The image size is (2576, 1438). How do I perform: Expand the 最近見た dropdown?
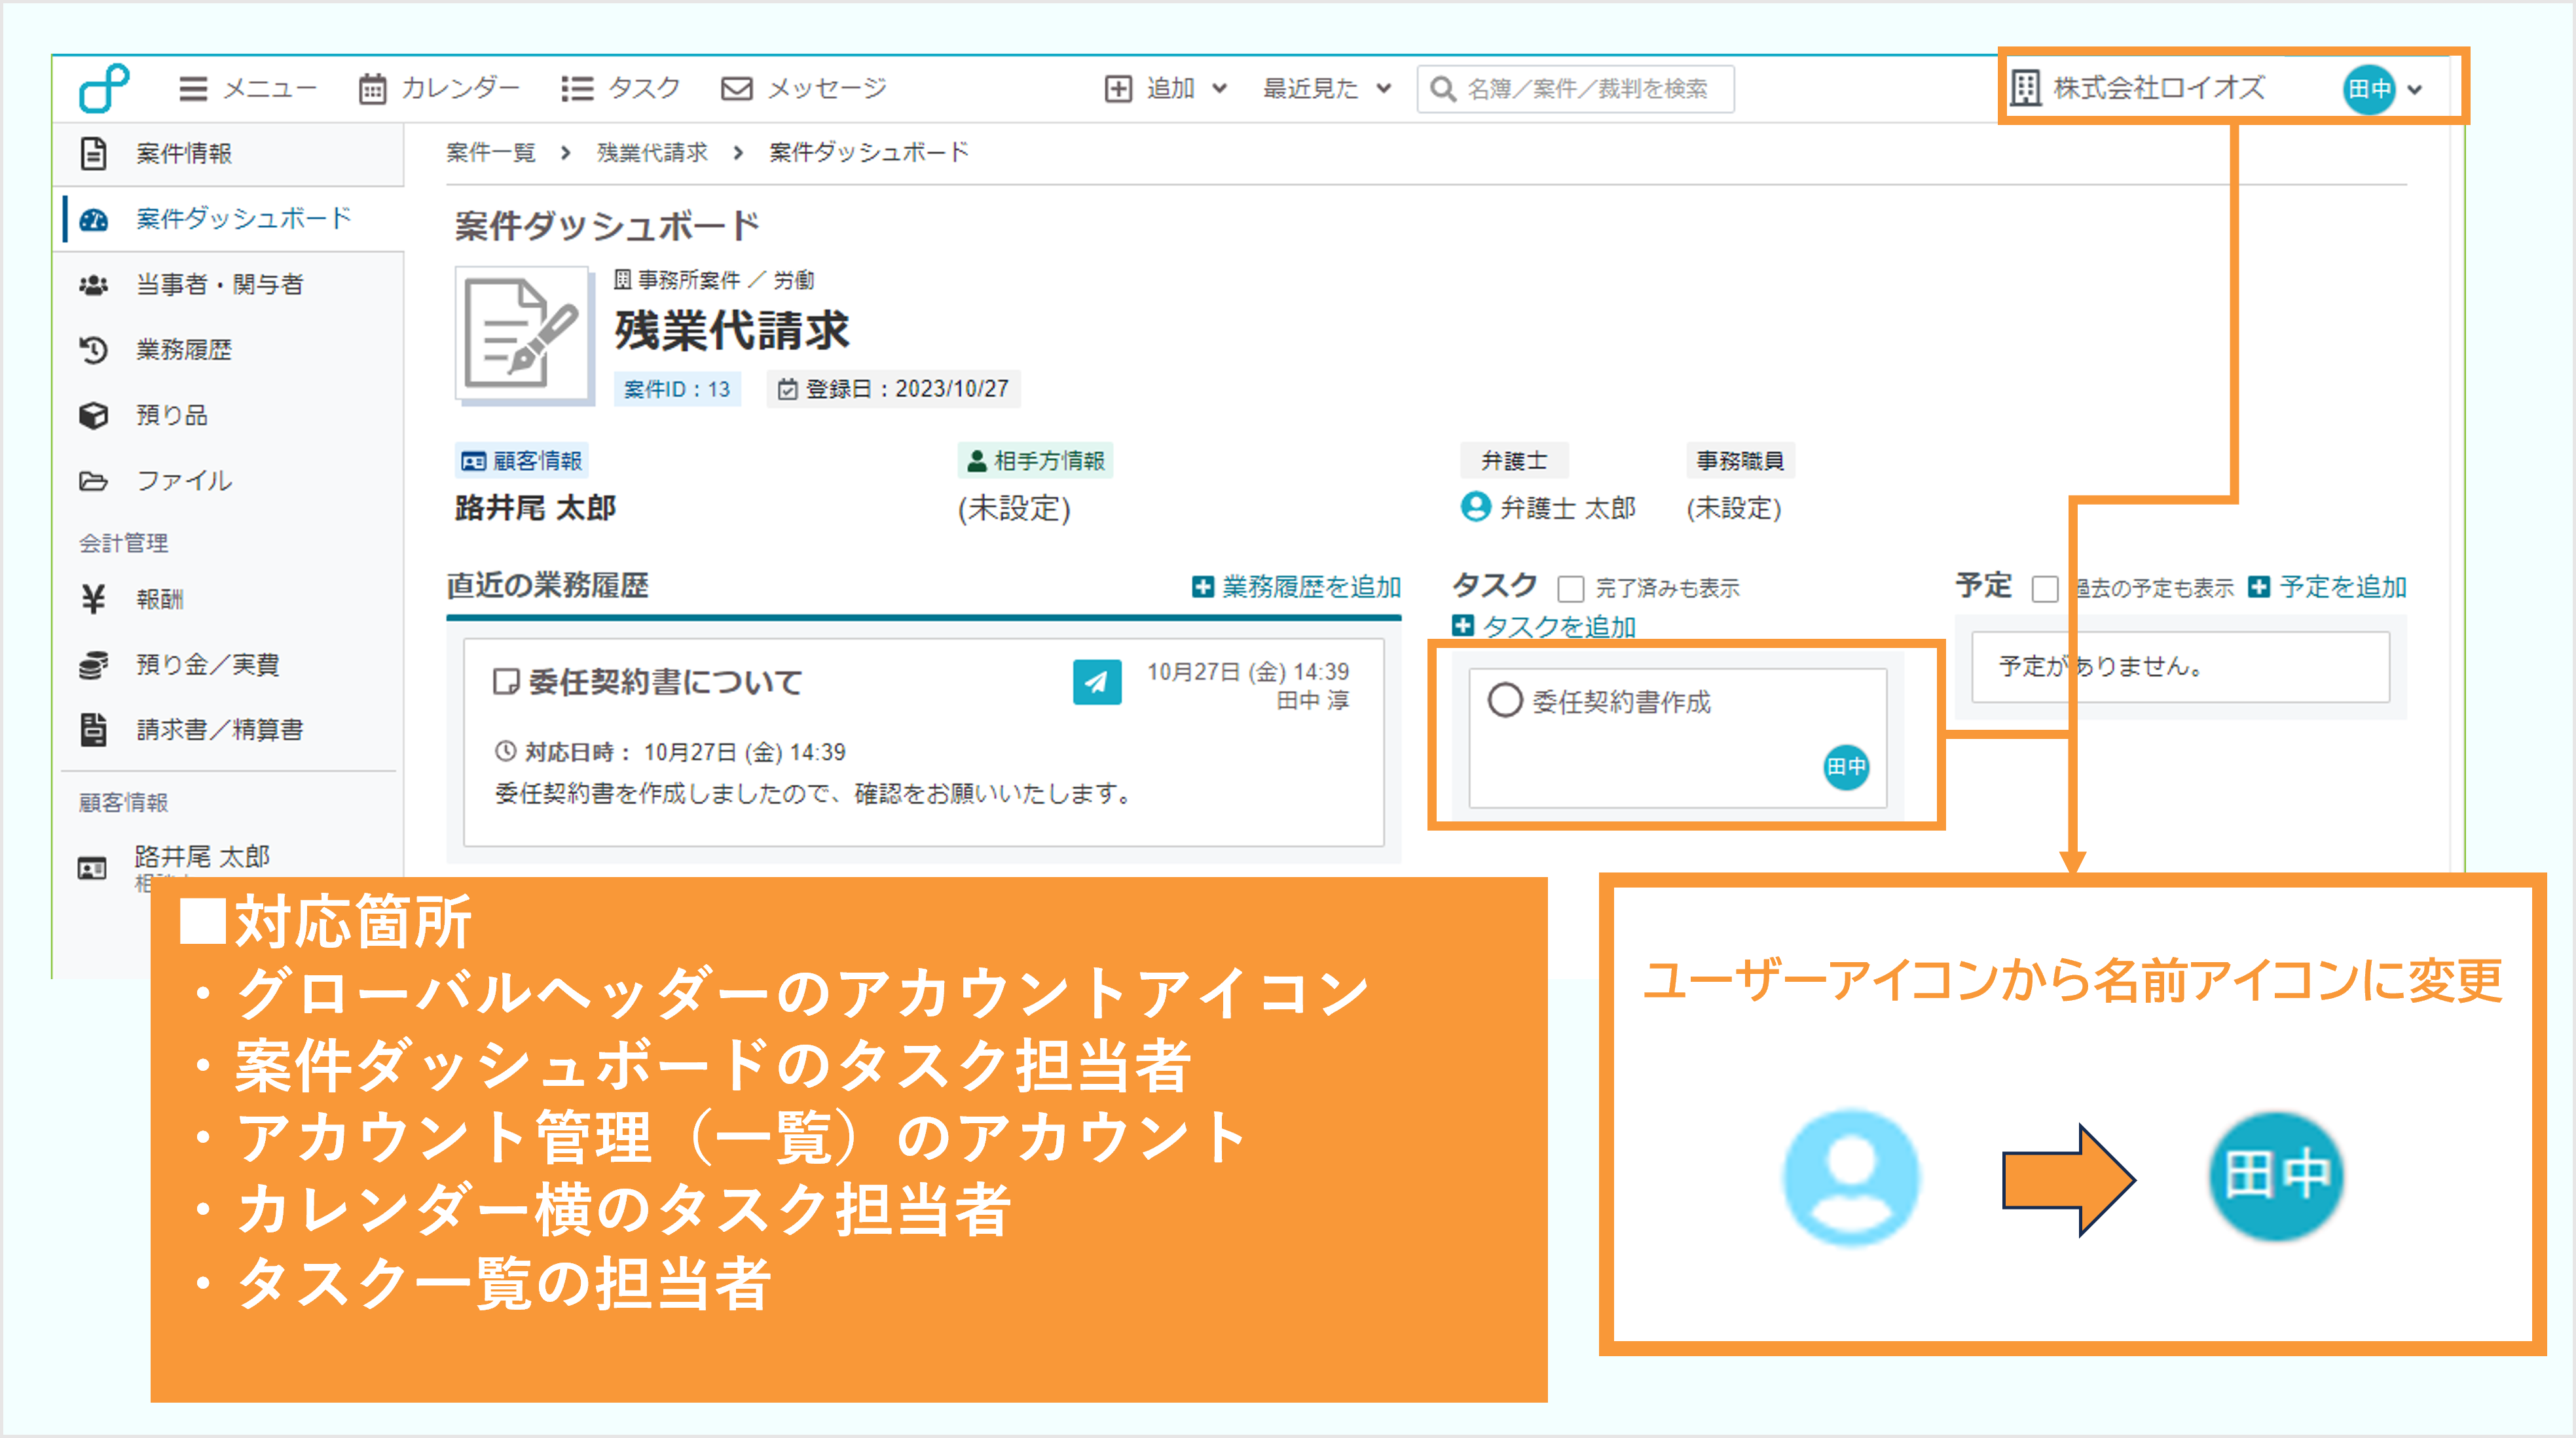(1327, 89)
